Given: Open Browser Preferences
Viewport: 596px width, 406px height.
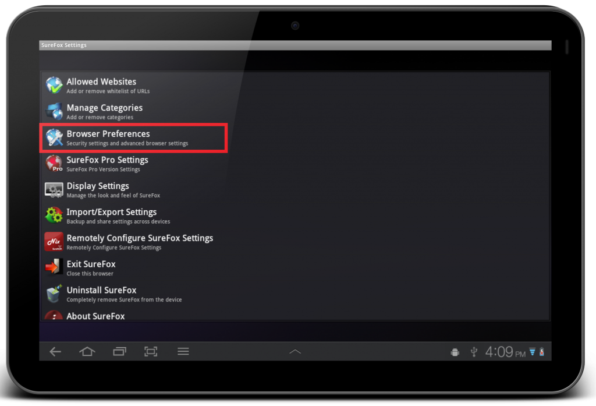Looking at the screenshot, I should click(x=295, y=137).
